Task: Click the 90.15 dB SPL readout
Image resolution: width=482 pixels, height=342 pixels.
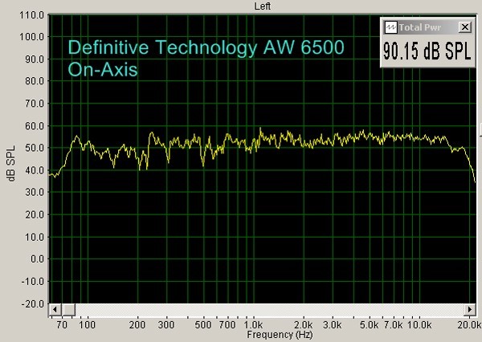Action: (x=427, y=51)
